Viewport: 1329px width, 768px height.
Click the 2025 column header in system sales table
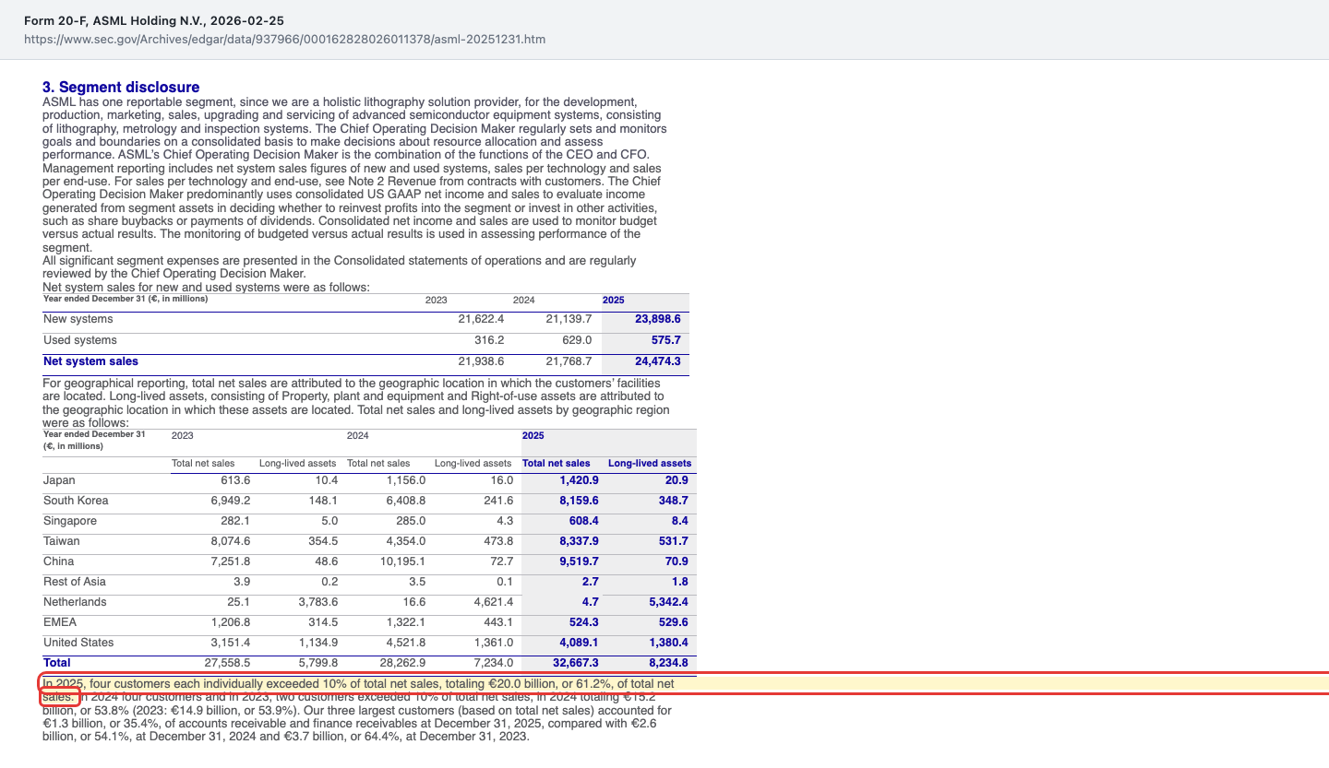click(x=613, y=300)
